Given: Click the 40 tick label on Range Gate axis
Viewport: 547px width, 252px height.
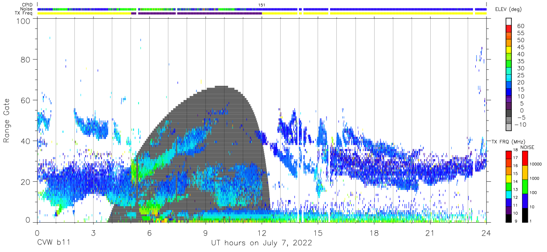Looking at the screenshot, I should 26,141.
